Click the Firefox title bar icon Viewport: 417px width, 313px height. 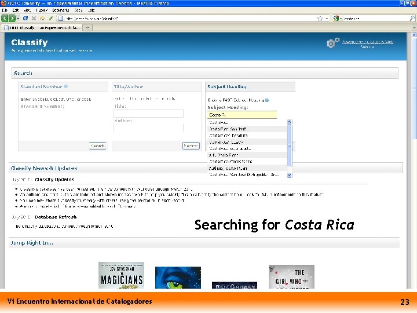pos(3,3)
